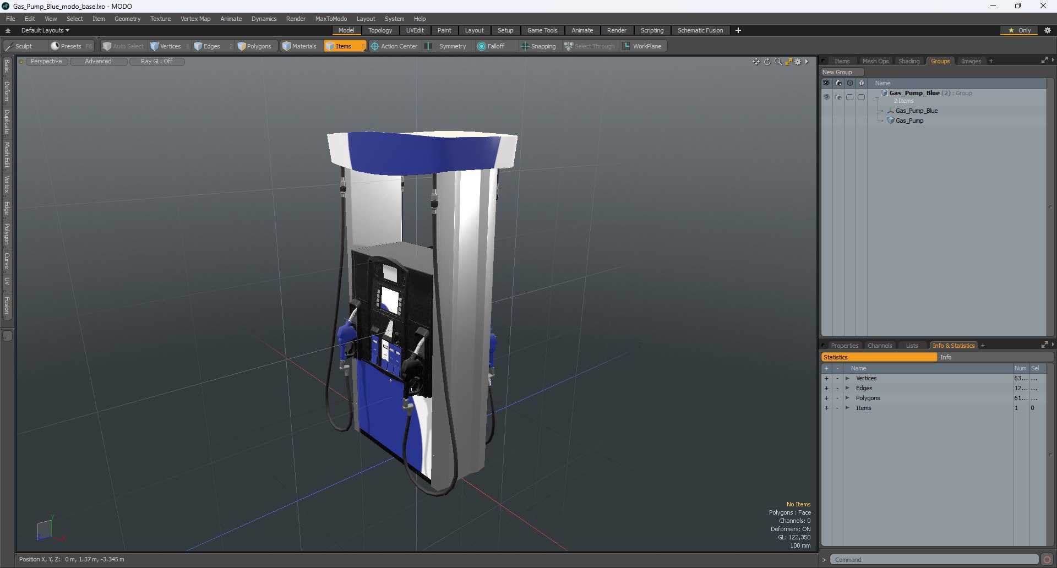Click the viewport rotate icon
Image resolution: width=1057 pixels, height=568 pixels.
coord(767,62)
